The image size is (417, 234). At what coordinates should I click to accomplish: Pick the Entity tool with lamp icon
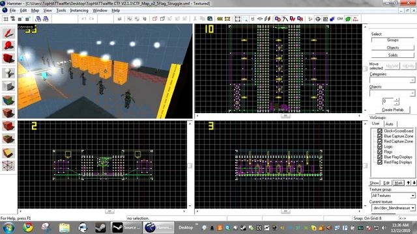coord(8,73)
